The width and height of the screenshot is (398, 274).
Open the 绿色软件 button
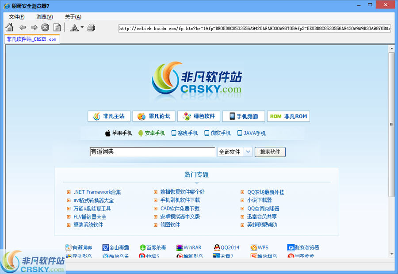tap(199, 116)
